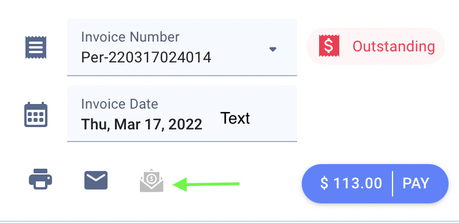Click the black "Text" label
Screen dimensions: 459x223
click(x=235, y=118)
